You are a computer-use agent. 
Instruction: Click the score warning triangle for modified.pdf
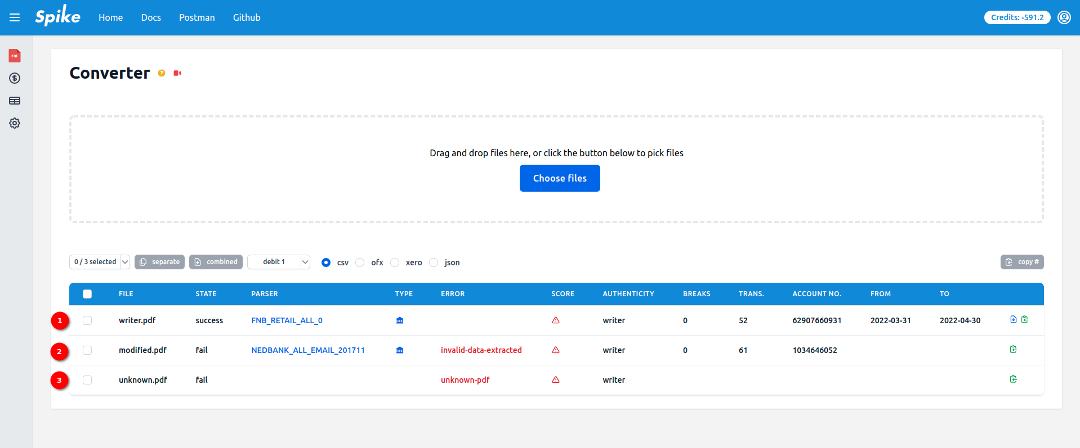tap(556, 350)
